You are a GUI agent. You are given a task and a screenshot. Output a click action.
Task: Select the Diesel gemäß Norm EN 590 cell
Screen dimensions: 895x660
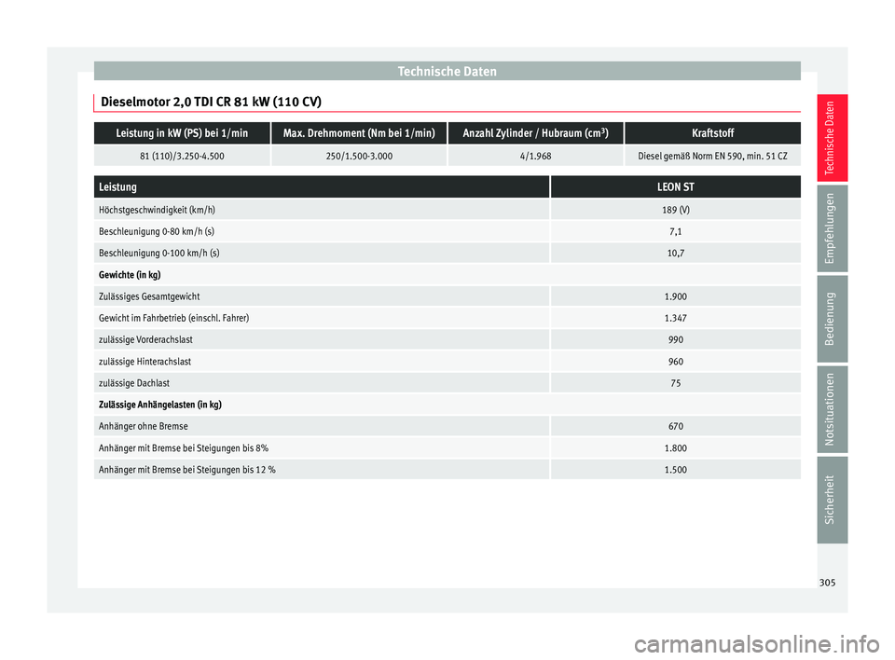click(x=712, y=156)
